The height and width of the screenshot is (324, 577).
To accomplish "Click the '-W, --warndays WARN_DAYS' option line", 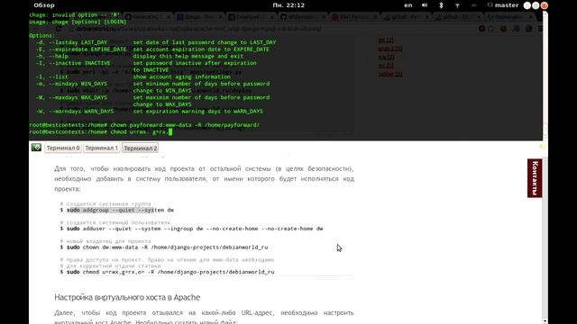I will (x=149, y=111).
